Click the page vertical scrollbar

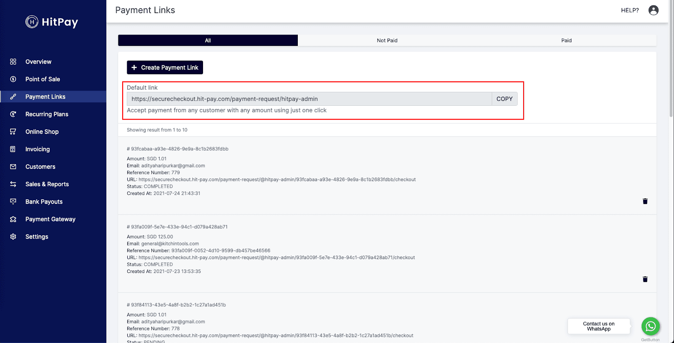671,59
